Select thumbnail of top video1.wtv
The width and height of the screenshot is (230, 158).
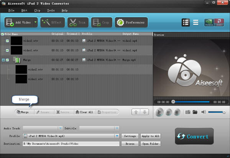pos(16,50)
